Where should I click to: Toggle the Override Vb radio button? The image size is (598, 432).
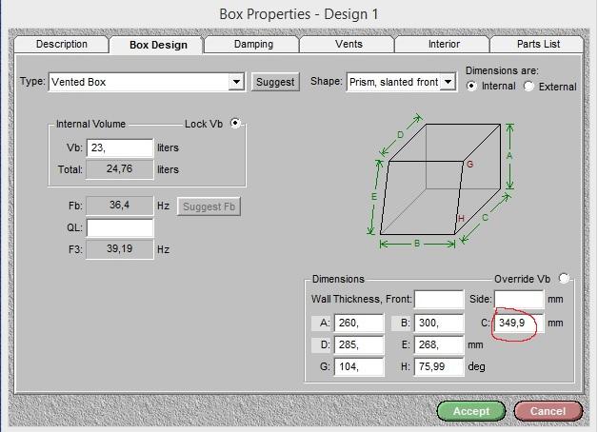(565, 279)
